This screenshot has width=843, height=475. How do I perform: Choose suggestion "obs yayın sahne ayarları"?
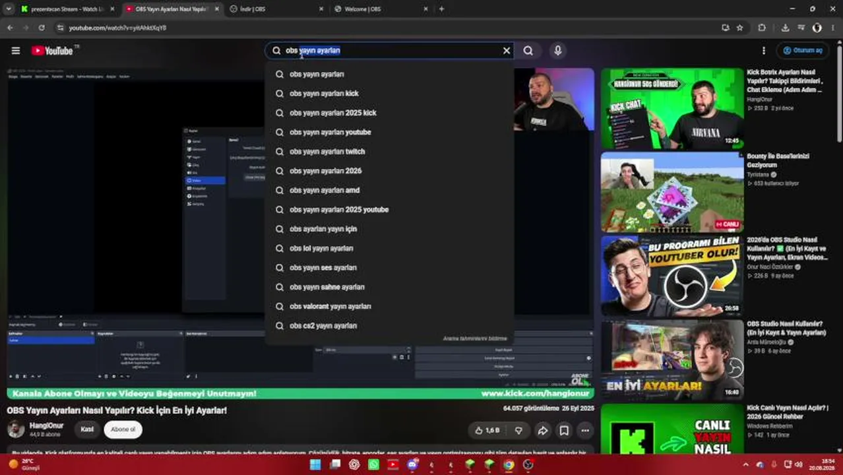point(389,287)
